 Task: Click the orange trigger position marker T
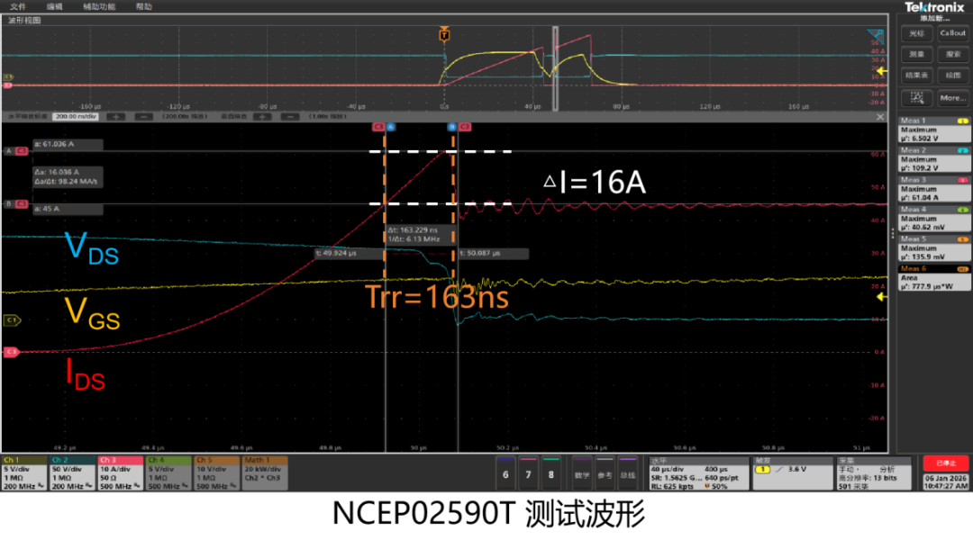pos(443,34)
